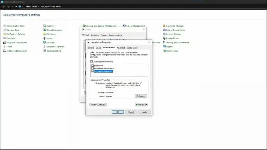Play the Preview button
The width and height of the screenshot is (267, 150).
pos(140,105)
